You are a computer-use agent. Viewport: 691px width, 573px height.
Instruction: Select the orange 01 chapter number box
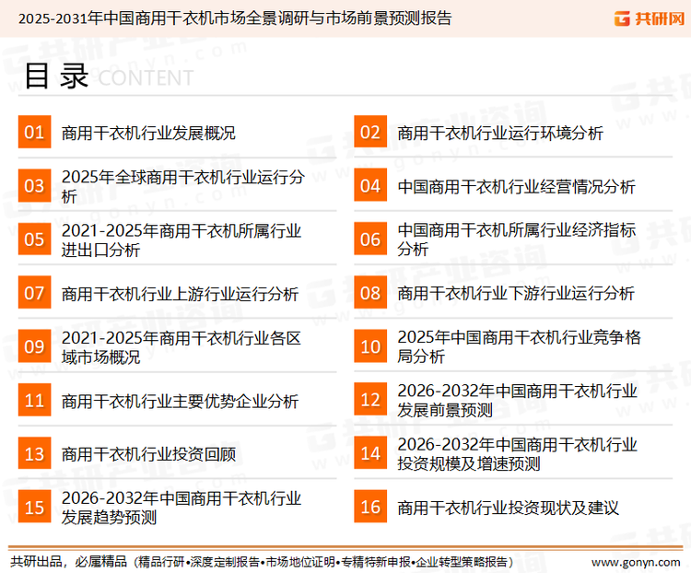(x=34, y=133)
